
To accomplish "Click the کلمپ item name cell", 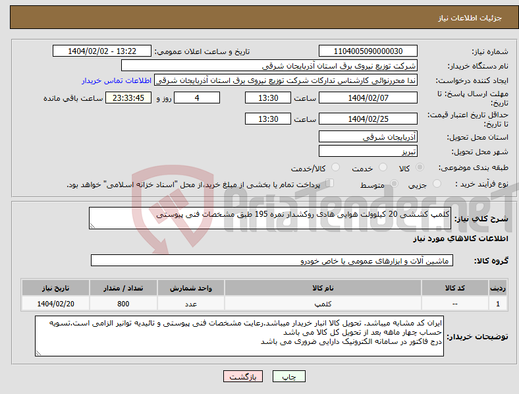I will (x=323, y=304).
